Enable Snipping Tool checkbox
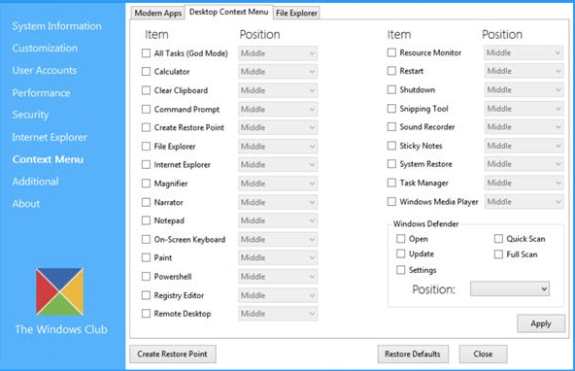 [391, 109]
